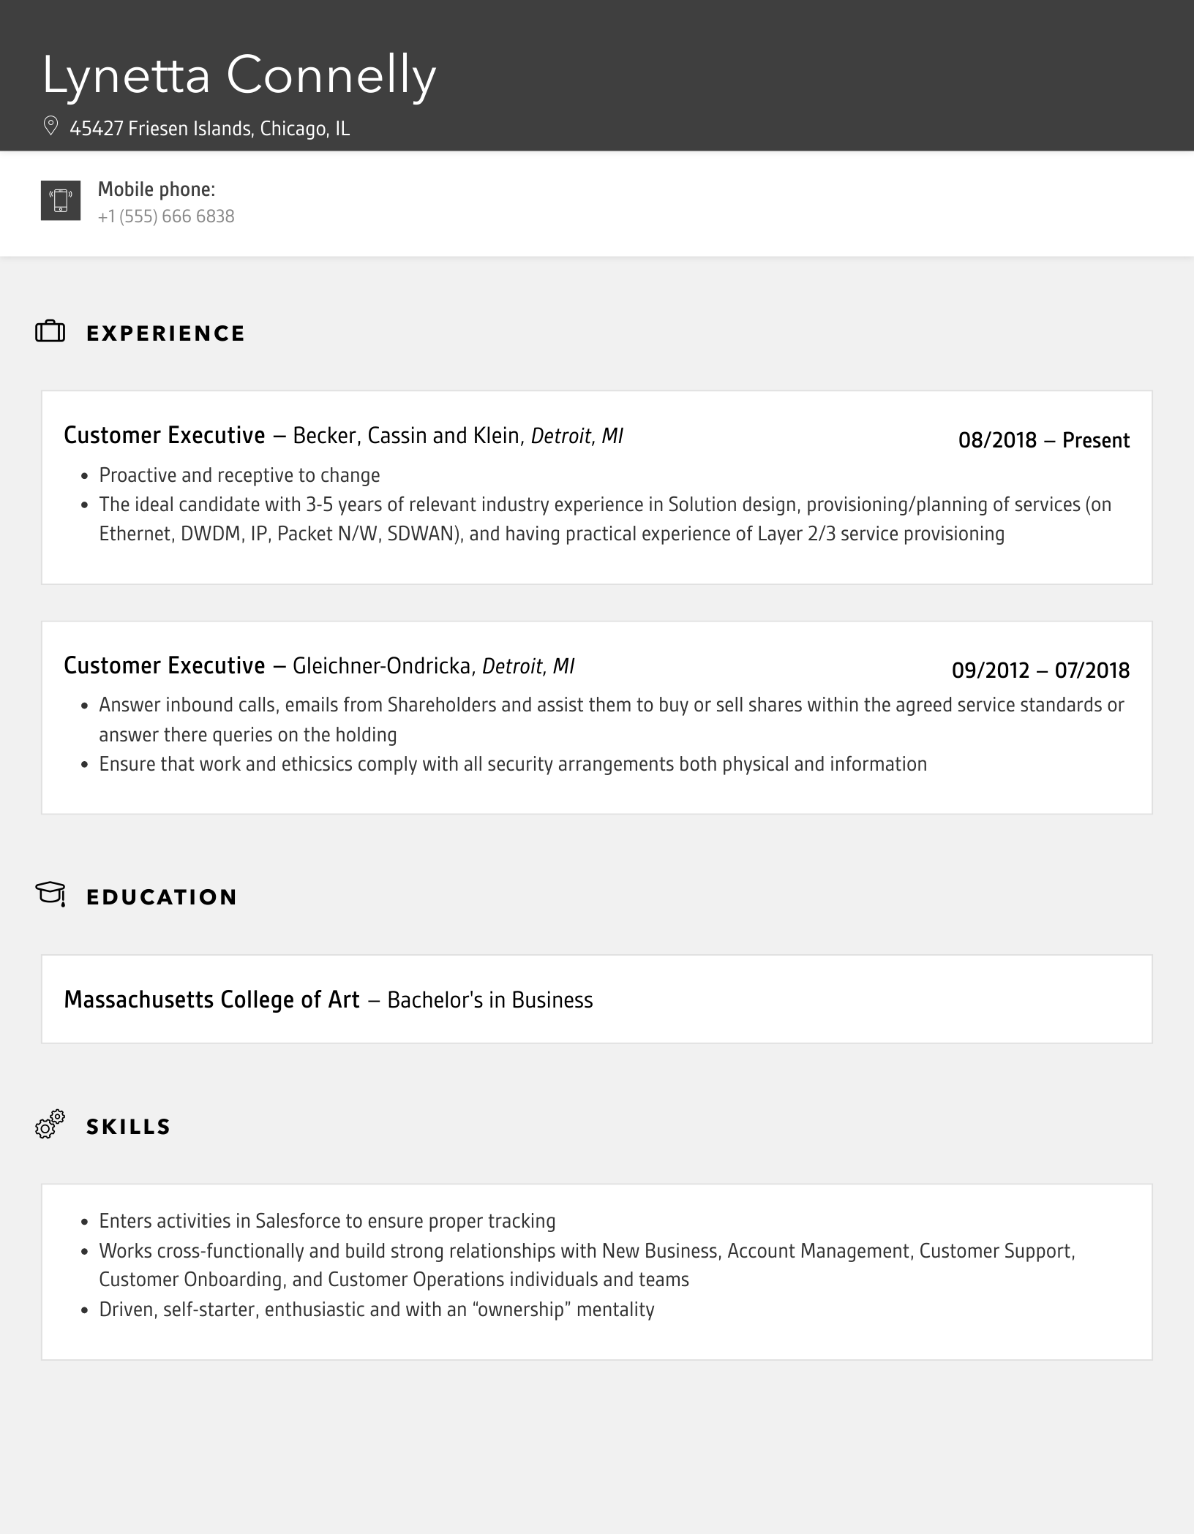
Task: Click Customer Executive title at Becker, Cassin and Klein
Action: [x=165, y=436]
